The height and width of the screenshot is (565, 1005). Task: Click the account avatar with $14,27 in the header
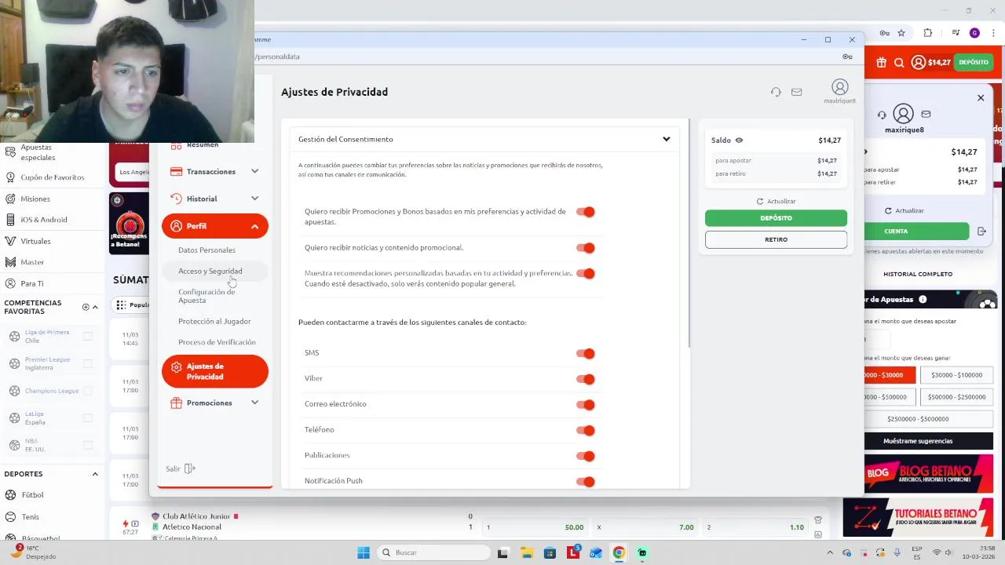pyautogui.click(x=930, y=62)
